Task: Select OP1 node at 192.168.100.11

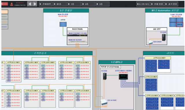Action: [x=27, y=69]
